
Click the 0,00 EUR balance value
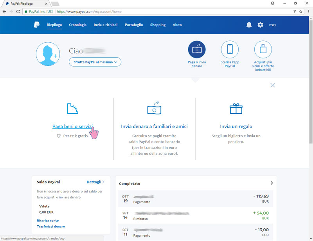pyautogui.click(x=46, y=212)
